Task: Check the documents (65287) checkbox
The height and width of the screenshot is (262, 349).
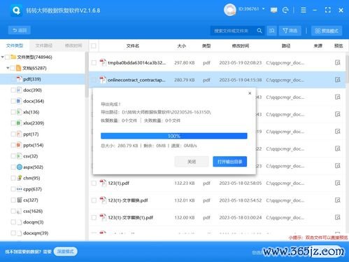Action: (13, 68)
